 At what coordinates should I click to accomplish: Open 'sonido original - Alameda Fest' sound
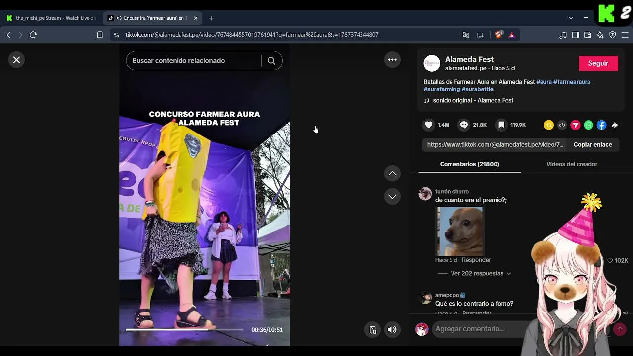pyautogui.click(x=473, y=100)
